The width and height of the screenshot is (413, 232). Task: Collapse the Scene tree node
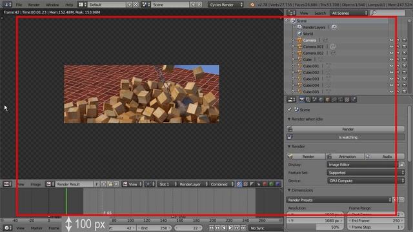pos(287,21)
